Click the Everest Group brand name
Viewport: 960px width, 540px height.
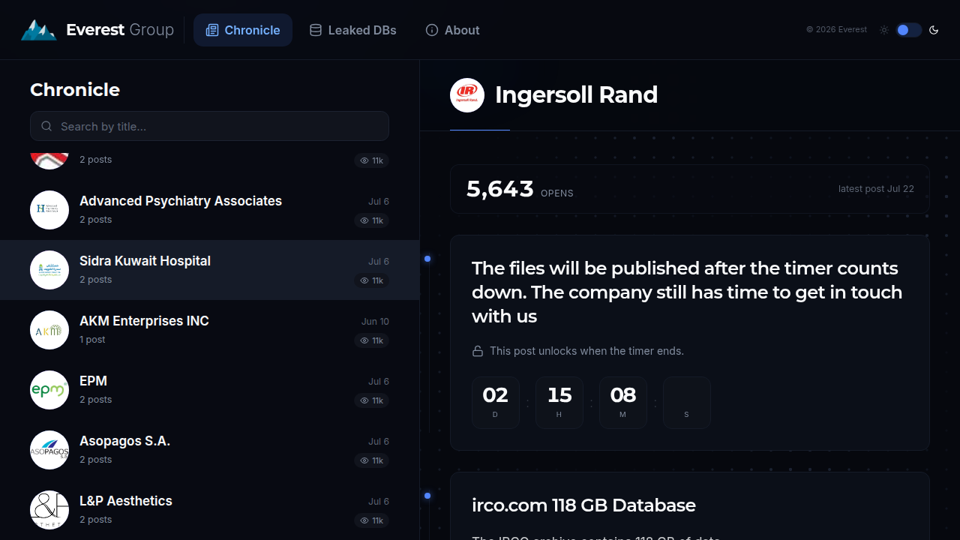(x=120, y=30)
